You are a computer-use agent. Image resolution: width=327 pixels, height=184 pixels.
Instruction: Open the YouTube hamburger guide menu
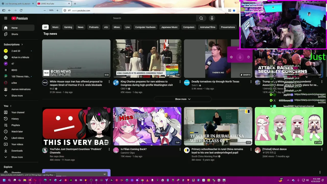[x=6, y=18]
